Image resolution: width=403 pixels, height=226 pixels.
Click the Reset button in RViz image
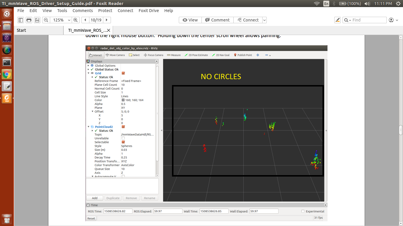(91, 218)
